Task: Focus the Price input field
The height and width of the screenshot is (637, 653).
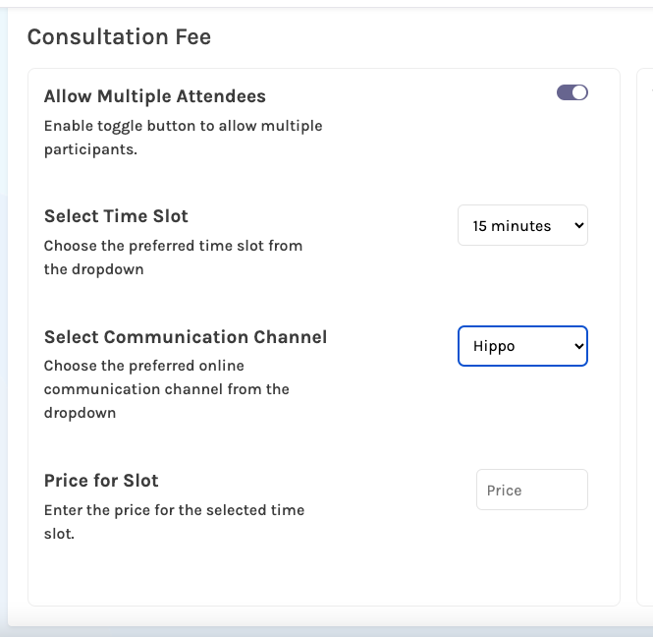Action: pos(532,490)
